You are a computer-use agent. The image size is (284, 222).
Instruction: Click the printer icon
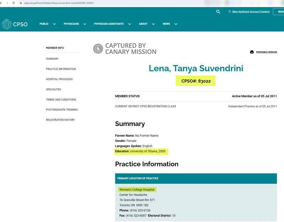pyautogui.click(x=252, y=52)
